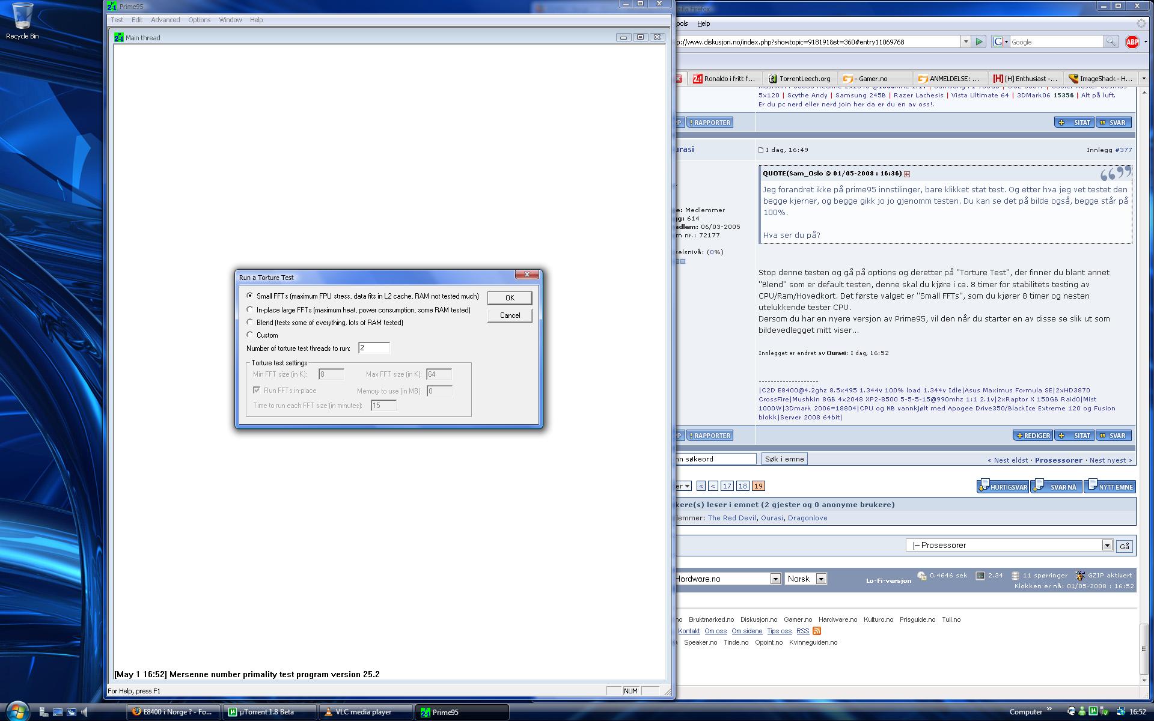Expand Computer toolbar chevron on taskbar

(1049, 710)
